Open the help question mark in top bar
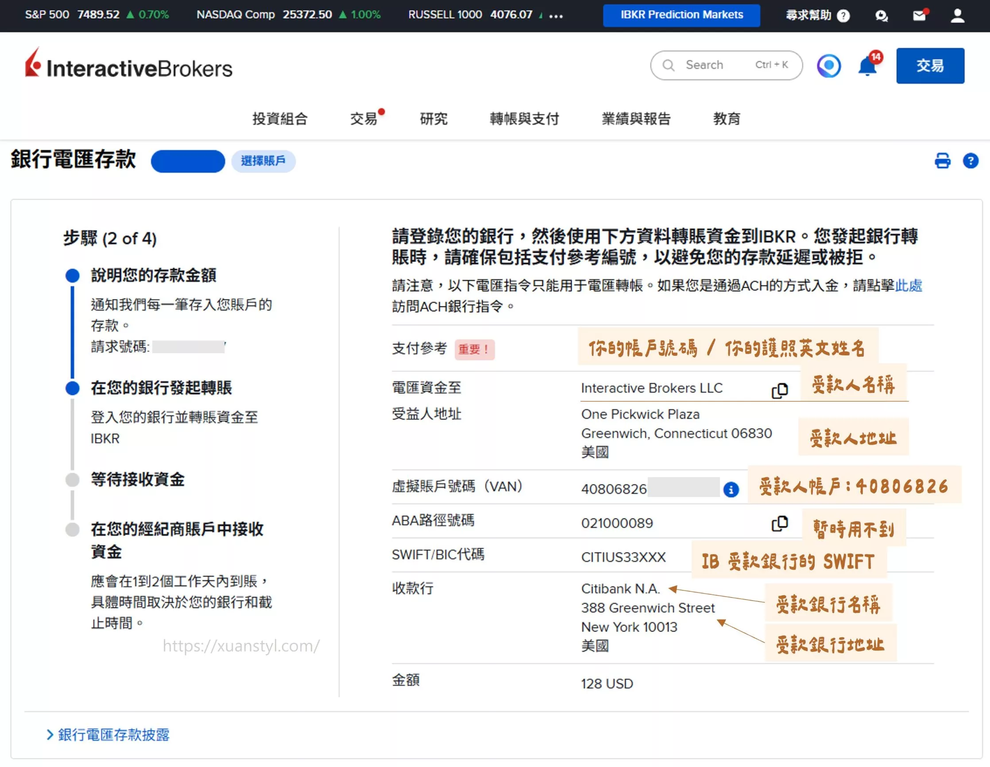Image resolution: width=990 pixels, height=767 pixels. (843, 16)
